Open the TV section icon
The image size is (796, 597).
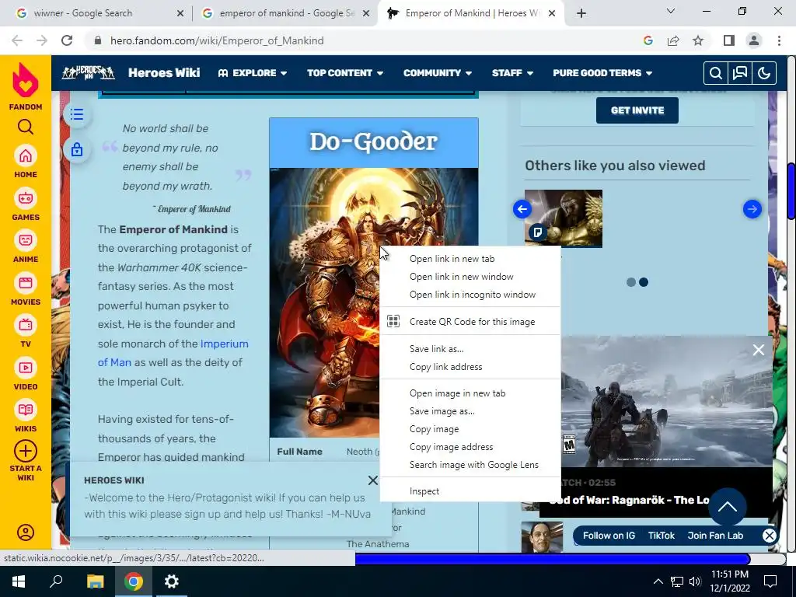tap(26, 326)
